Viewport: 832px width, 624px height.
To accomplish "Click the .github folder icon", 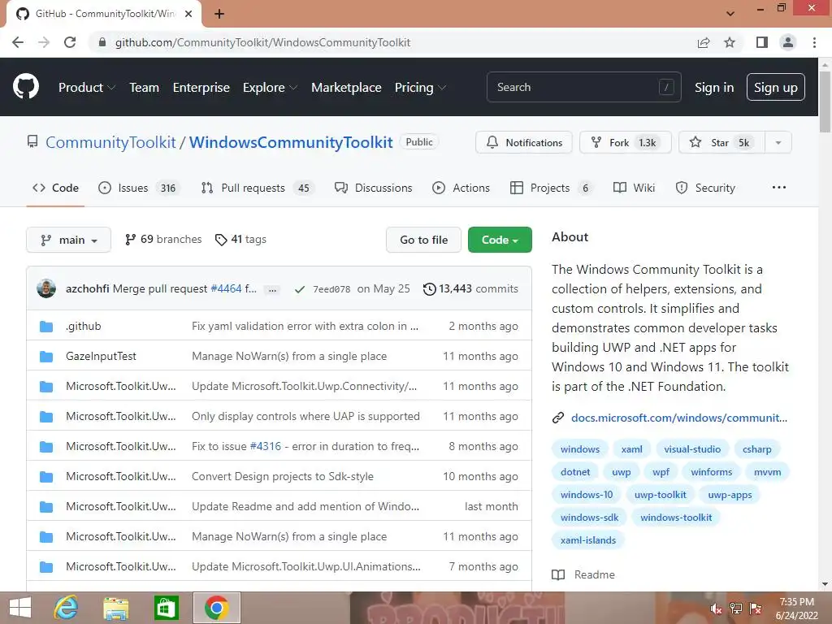I will (x=46, y=327).
